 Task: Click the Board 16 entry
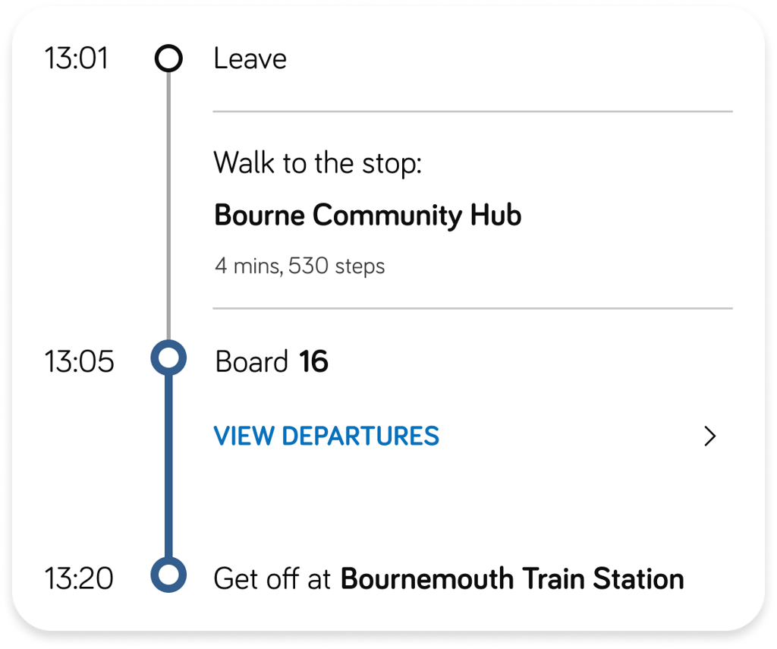pyautogui.click(x=272, y=362)
